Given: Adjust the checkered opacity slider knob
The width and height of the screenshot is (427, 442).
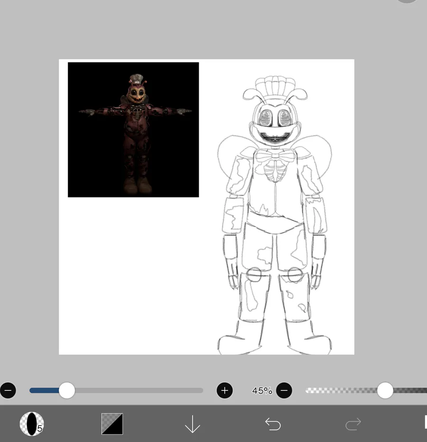Looking at the screenshot, I should (x=385, y=390).
